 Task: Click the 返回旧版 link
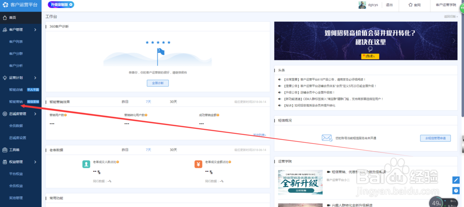[x=451, y=17]
